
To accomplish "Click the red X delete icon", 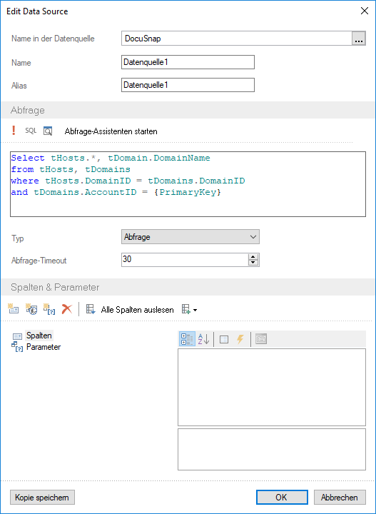I will [67, 309].
